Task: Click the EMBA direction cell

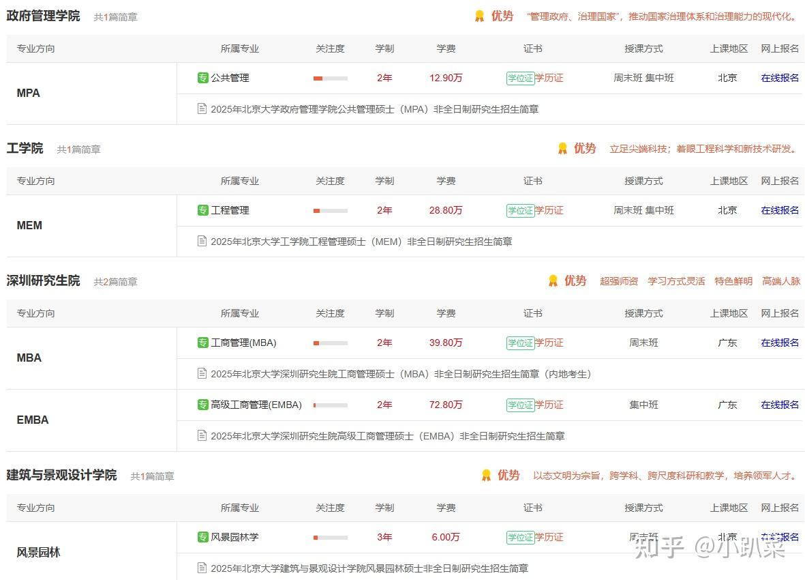Action: click(91, 420)
